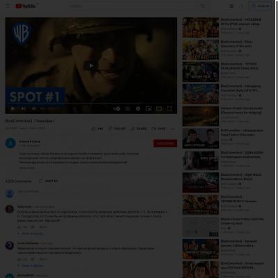Like the video
Viewport: 278px width, 278px height.
point(97,129)
